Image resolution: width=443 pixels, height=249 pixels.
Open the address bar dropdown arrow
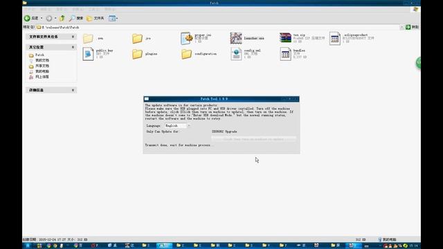(401, 27)
